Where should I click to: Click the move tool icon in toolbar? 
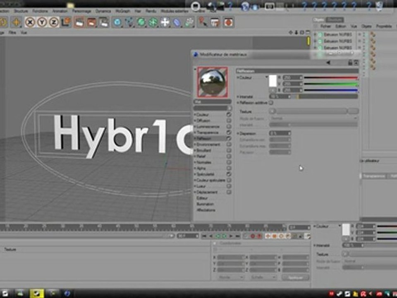point(16,22)
